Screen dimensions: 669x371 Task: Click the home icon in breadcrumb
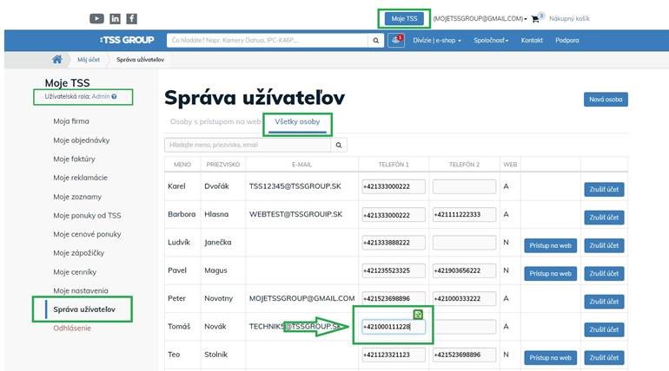point(57,60)
